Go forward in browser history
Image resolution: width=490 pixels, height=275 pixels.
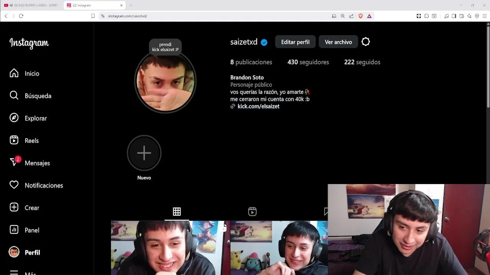pos(13,16)
